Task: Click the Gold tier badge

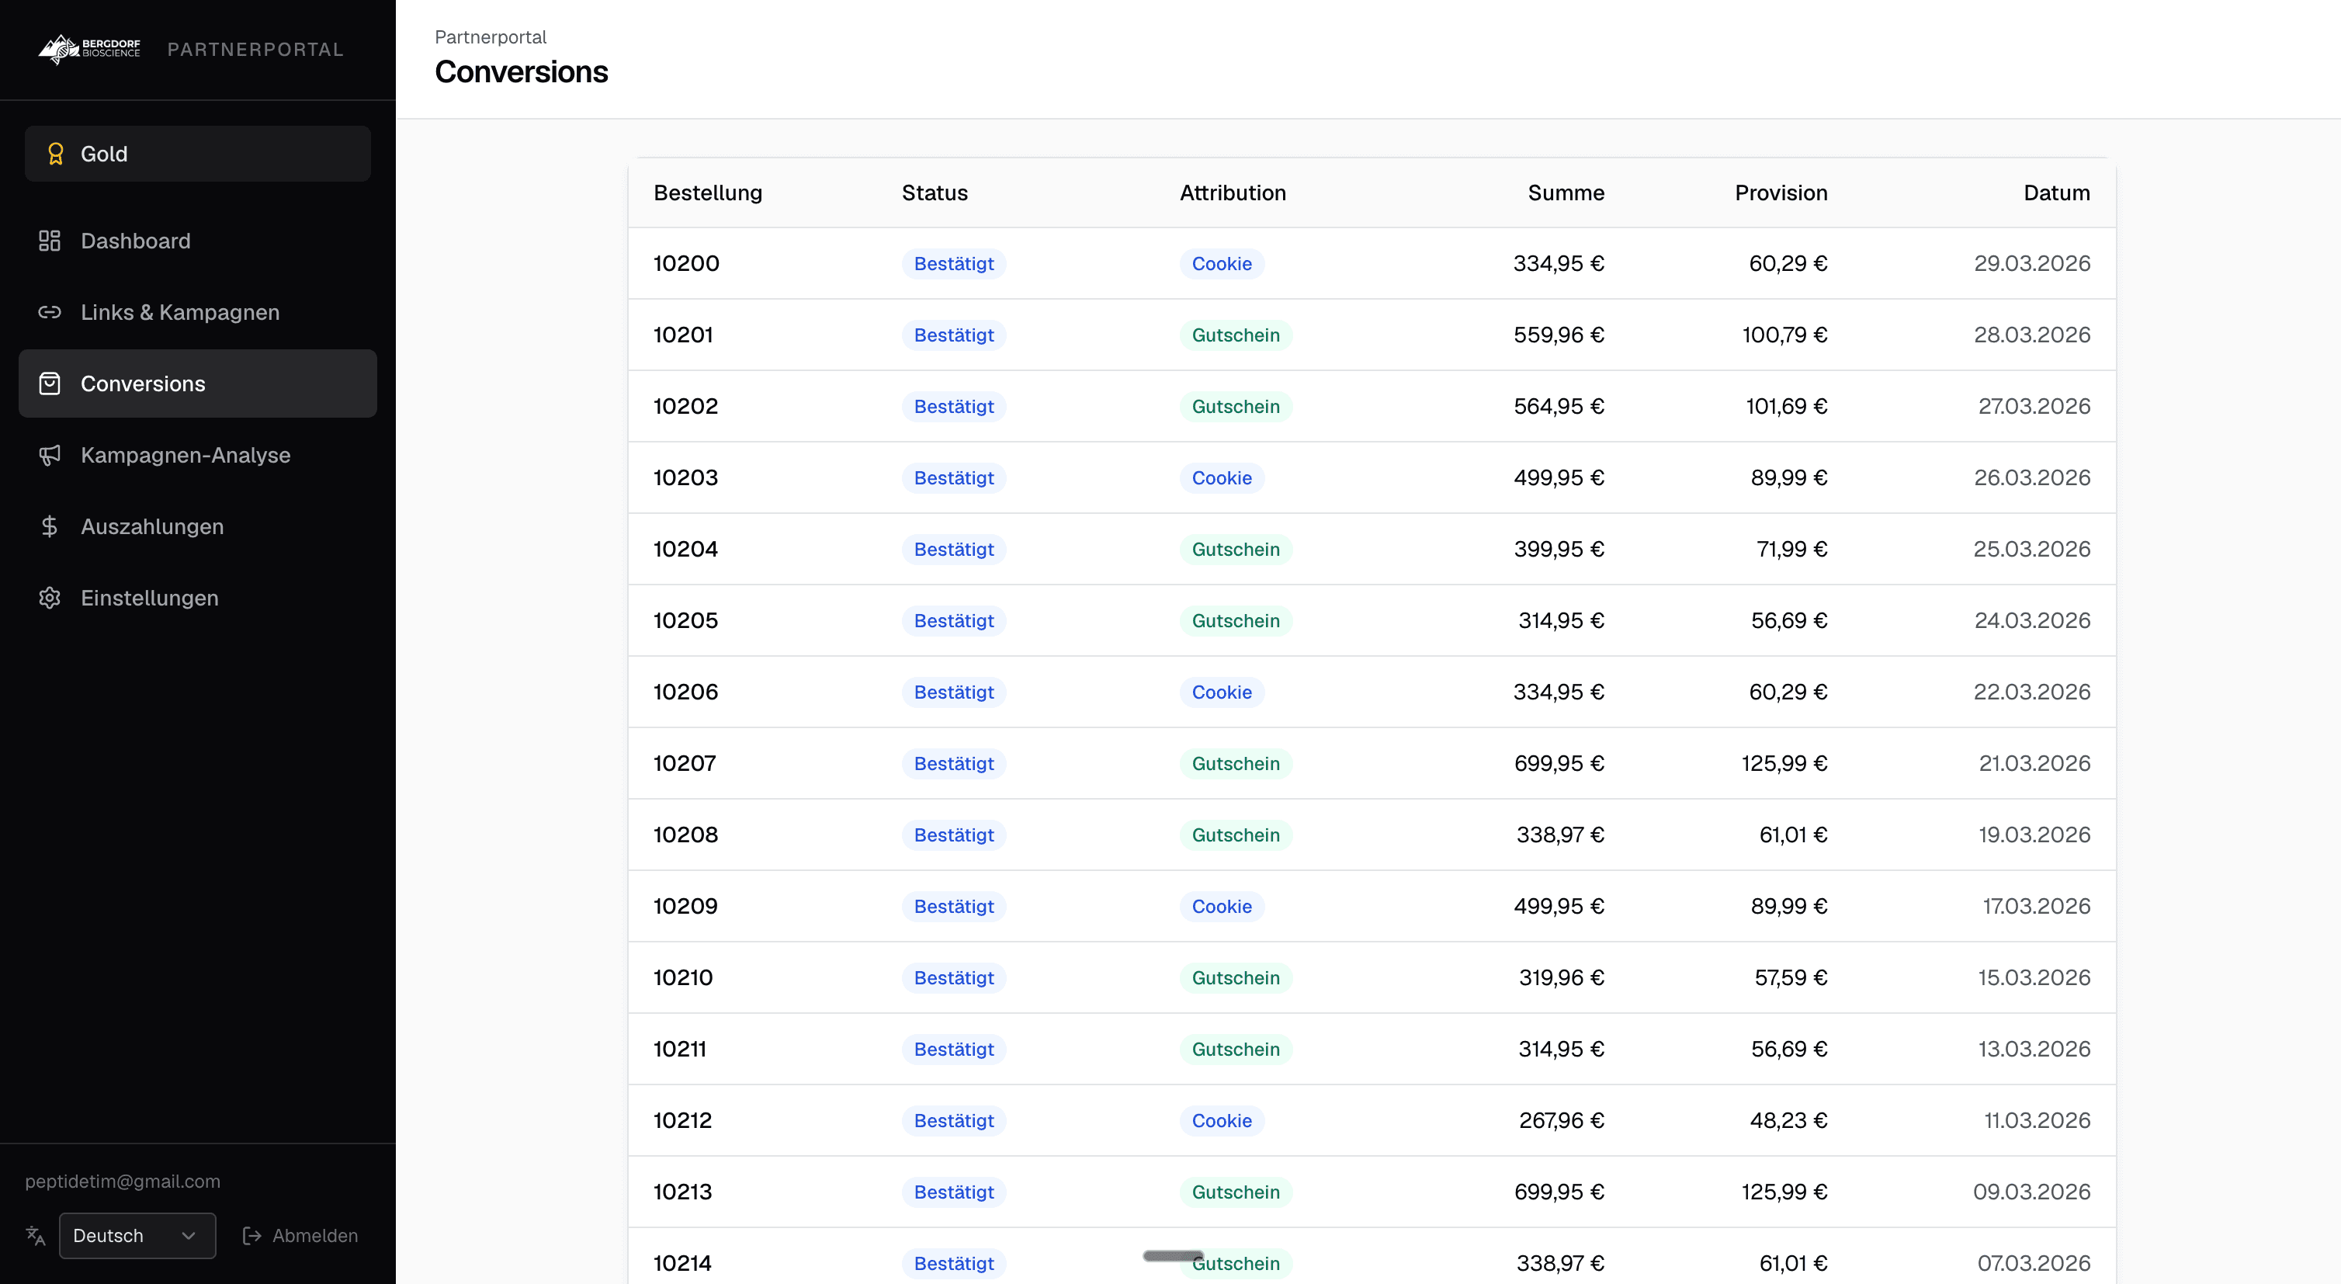Action: tap(198, 154)
